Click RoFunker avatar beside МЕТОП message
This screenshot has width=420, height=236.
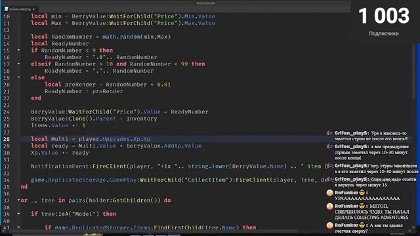[330, 206]
